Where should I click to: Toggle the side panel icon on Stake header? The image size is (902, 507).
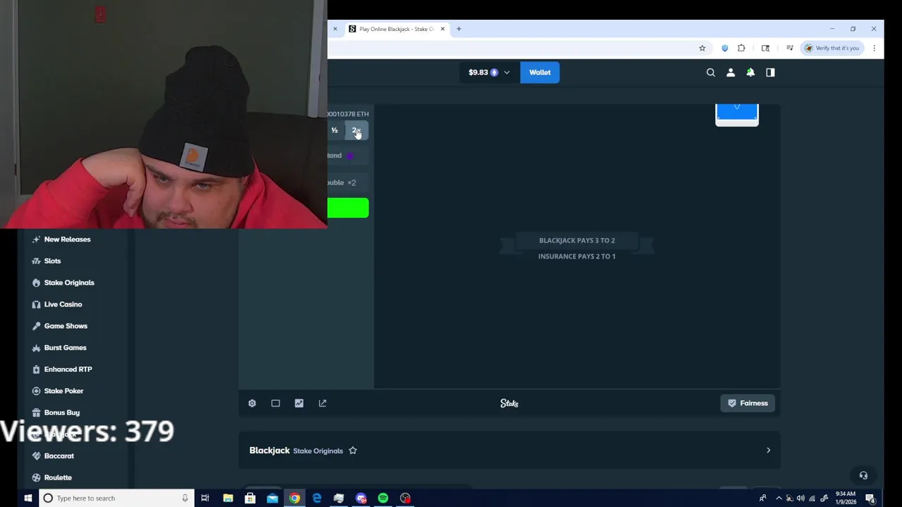click(x=770, y=73)
